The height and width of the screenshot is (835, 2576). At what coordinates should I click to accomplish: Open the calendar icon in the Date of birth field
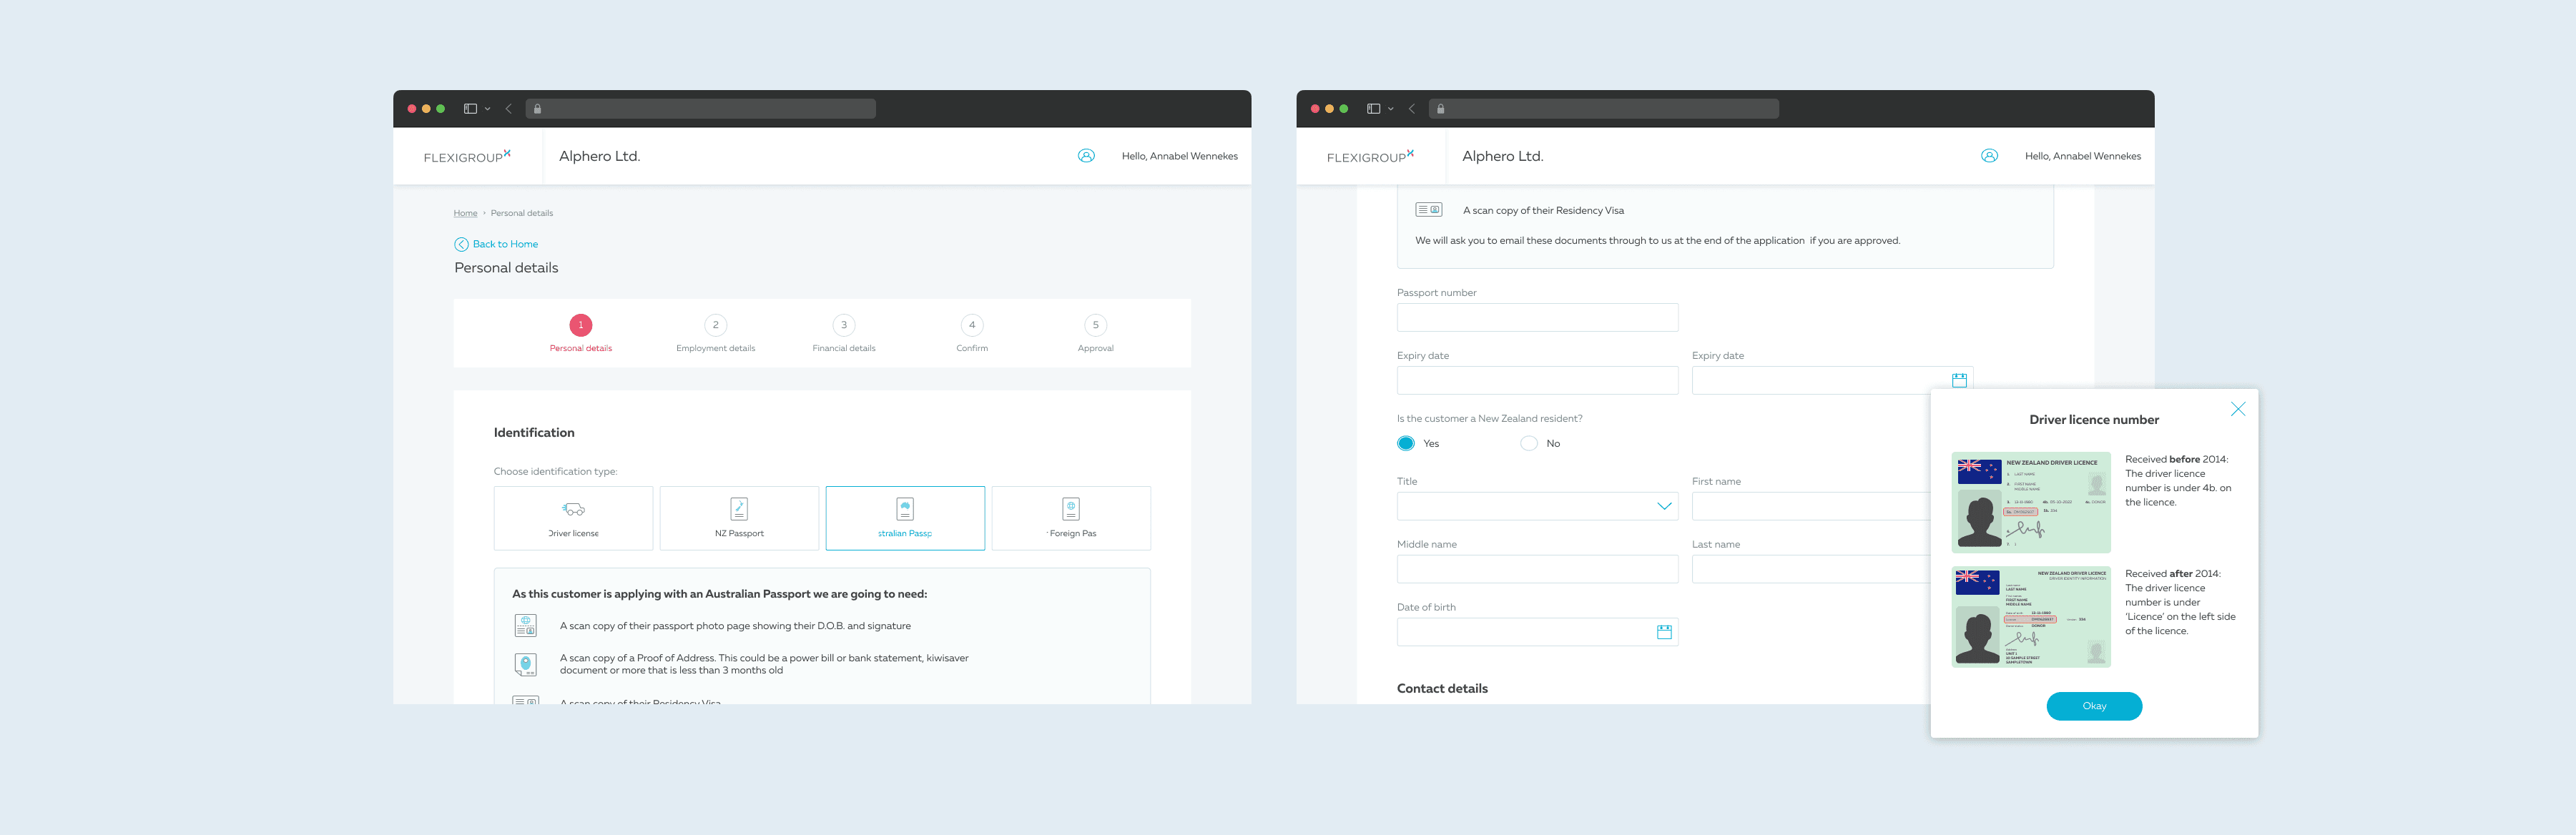(x=1664, y=632)
